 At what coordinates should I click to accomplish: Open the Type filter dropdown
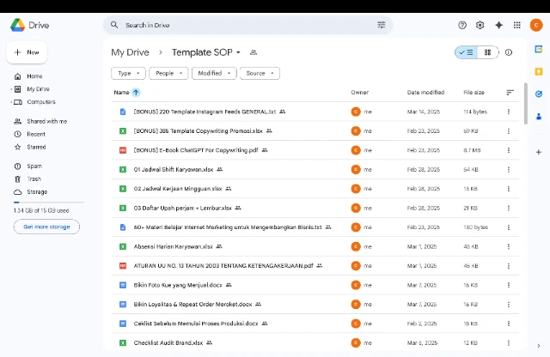(129, 74)
